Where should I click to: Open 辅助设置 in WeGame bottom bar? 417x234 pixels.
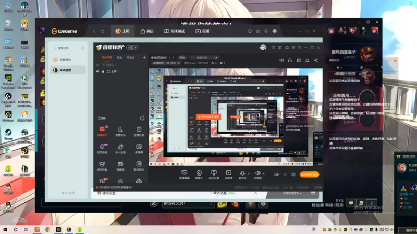tap(106, 193)
